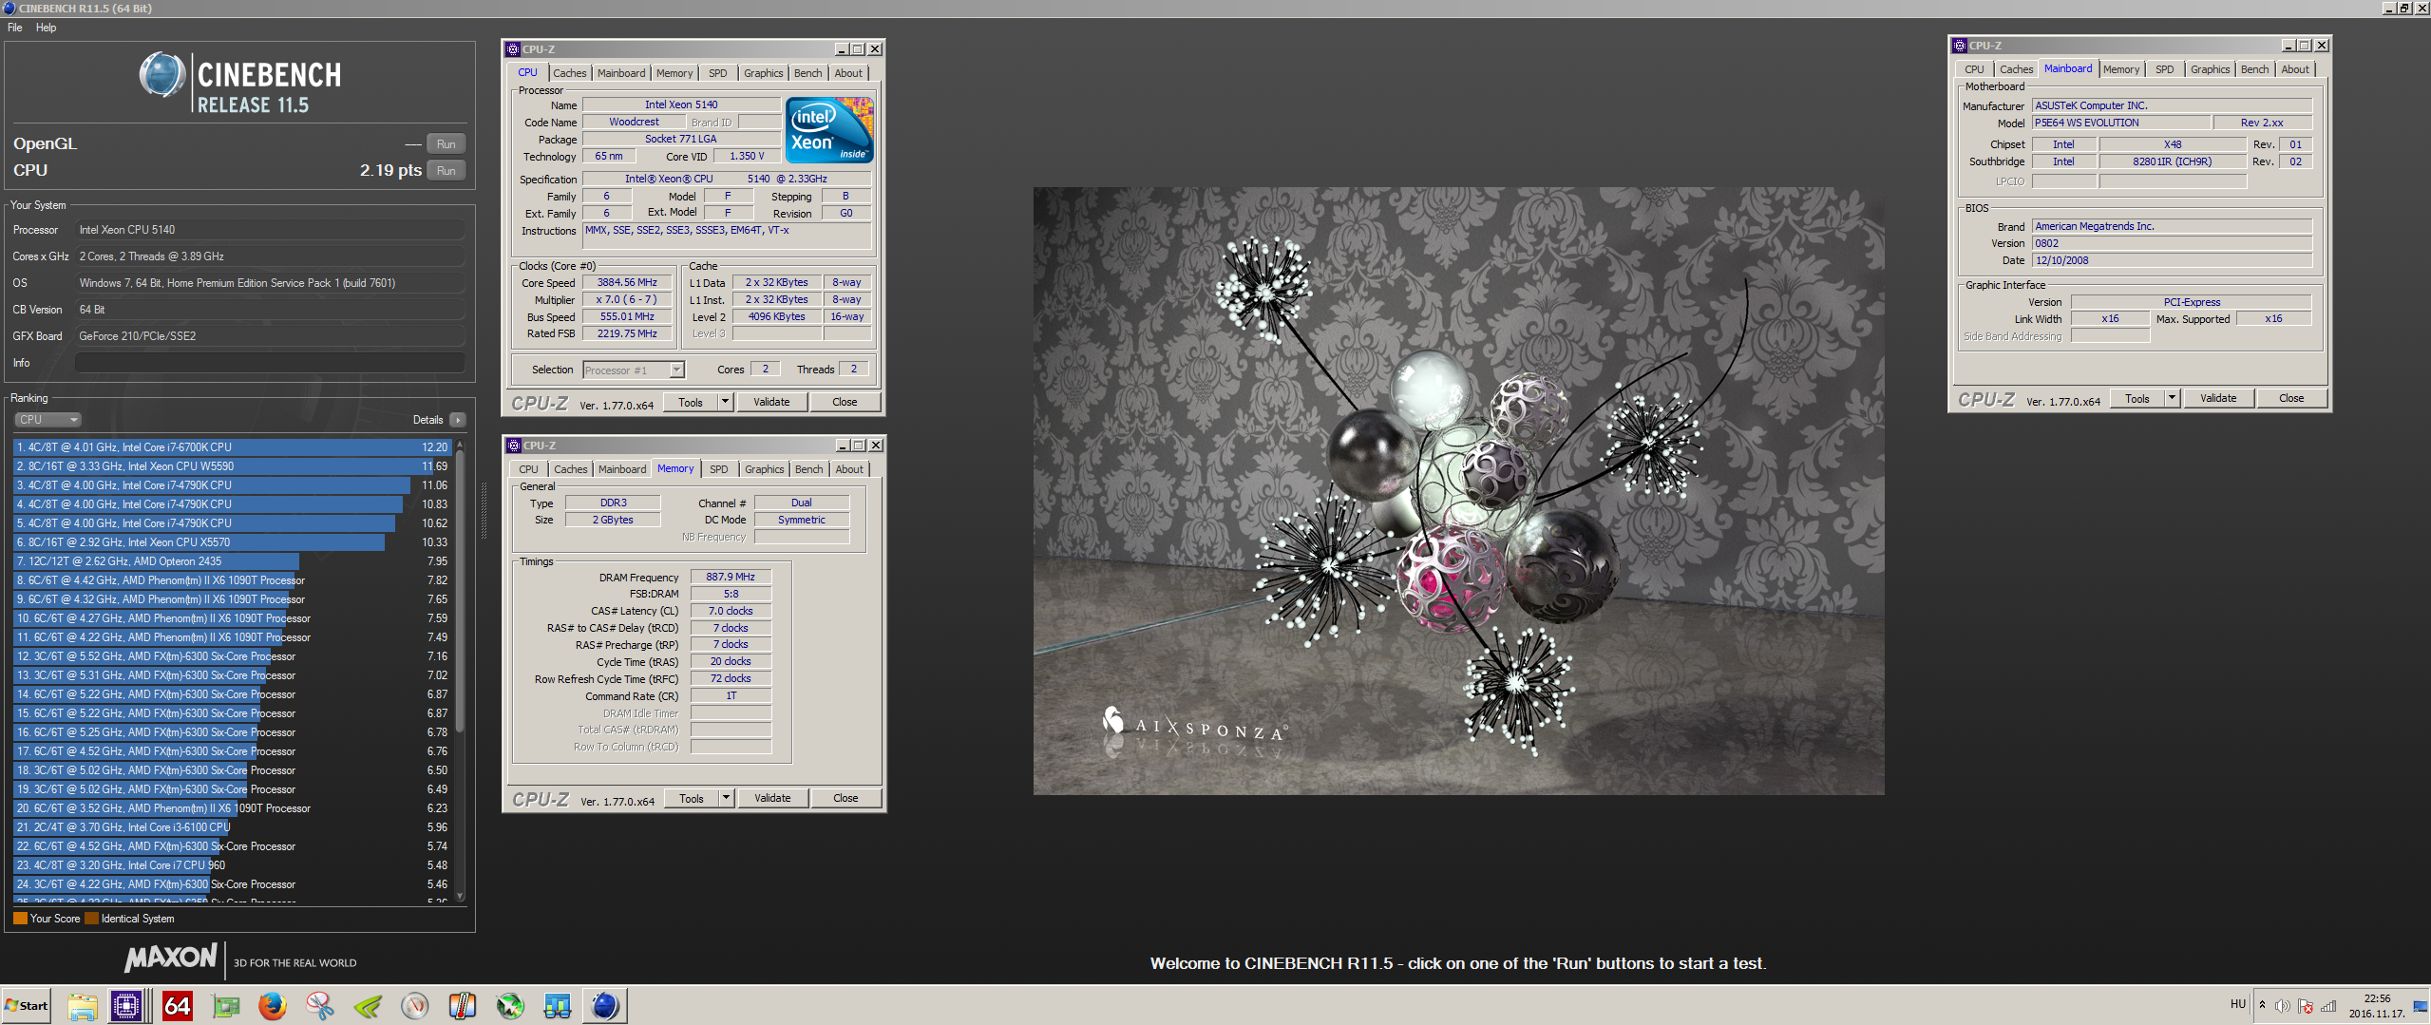
Task: Click the show desktop tray icon
Action: (x=2420, y=1006)
